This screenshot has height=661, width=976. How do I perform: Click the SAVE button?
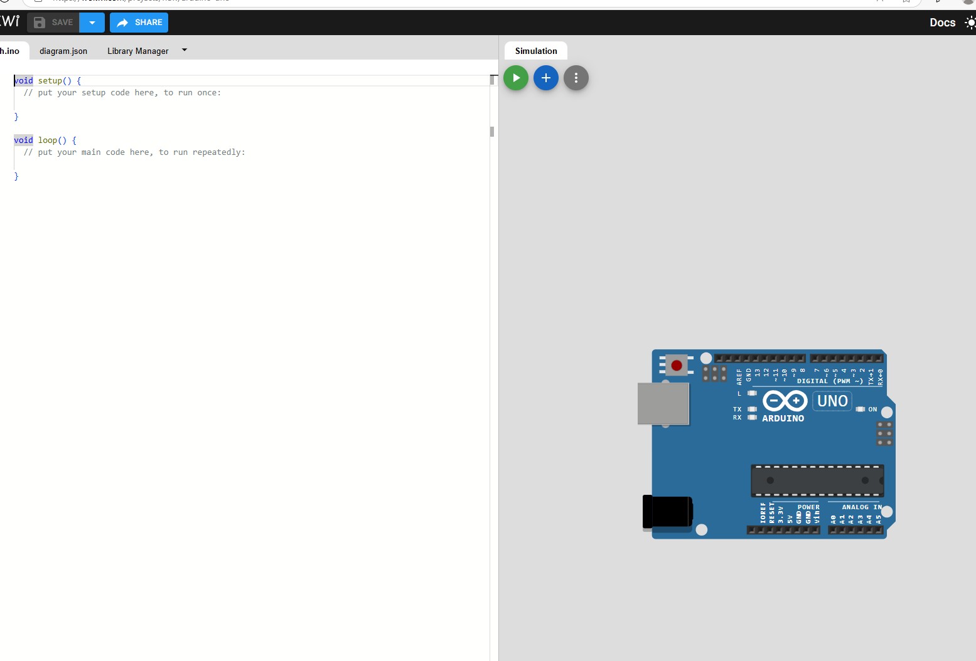point(53,23)
